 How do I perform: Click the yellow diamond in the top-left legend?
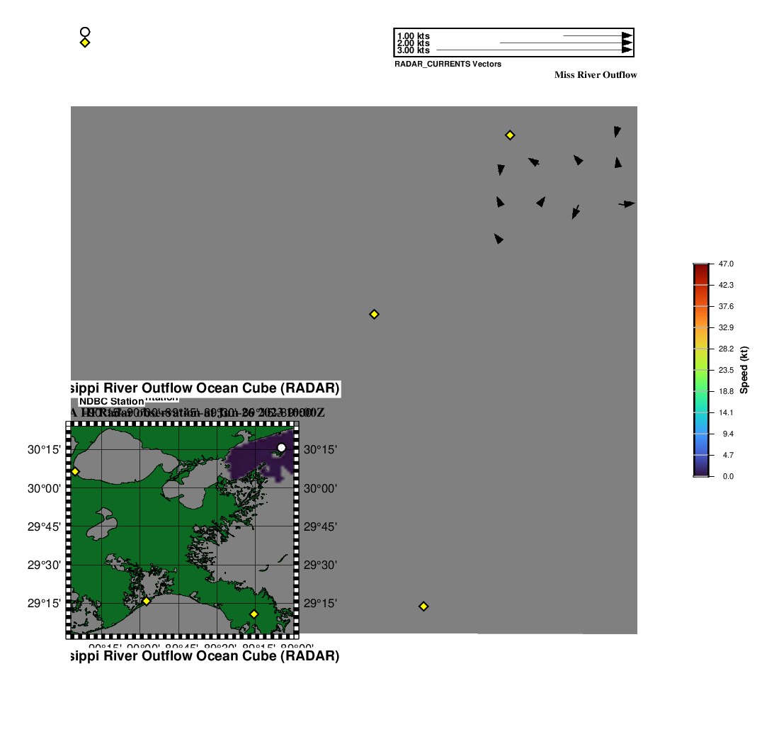click(85, 43)
